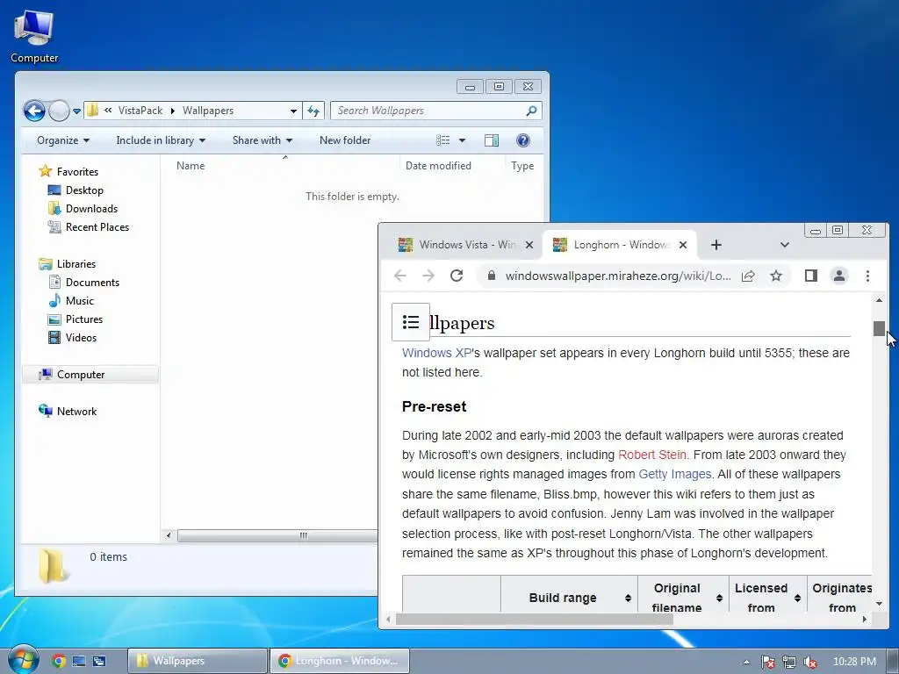This screenshot has height=674, width=899.
Task: Open Explorer recent pages dropdown arrow
Action: [x=77, y=111]
